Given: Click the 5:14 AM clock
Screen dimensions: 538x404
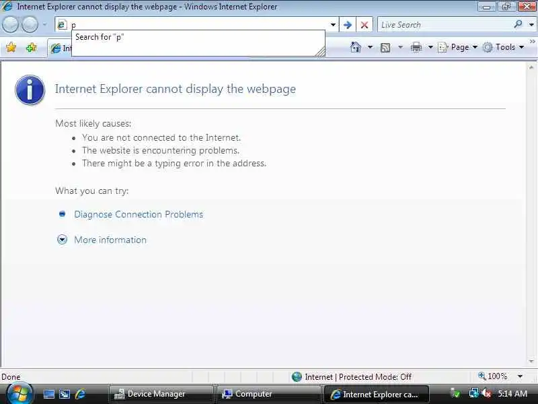Looking at the screenshot, I should (x=512, y=394).
